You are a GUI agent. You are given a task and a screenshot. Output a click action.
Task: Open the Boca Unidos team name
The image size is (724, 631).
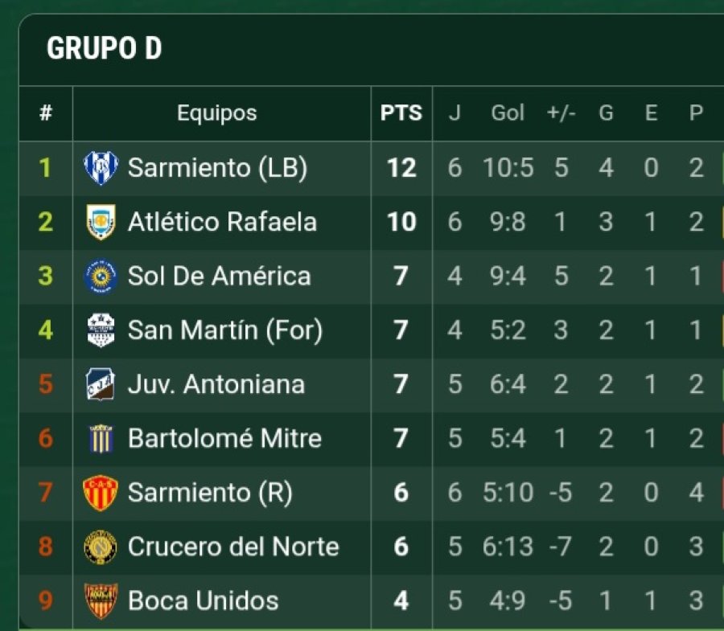tap(203, 600)
